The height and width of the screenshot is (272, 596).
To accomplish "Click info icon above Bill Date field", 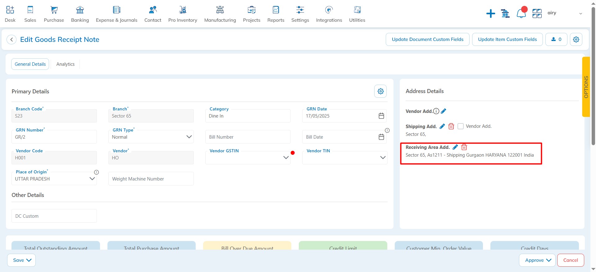I will click(387, 130).
